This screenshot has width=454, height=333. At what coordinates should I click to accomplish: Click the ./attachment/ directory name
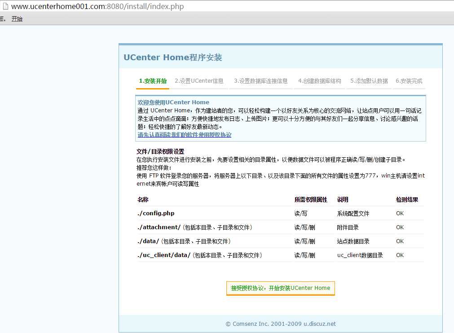pos(159,227)
